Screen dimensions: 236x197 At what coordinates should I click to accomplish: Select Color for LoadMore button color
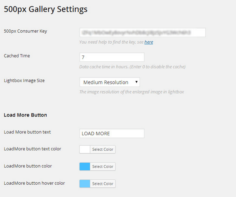(103, 166)
